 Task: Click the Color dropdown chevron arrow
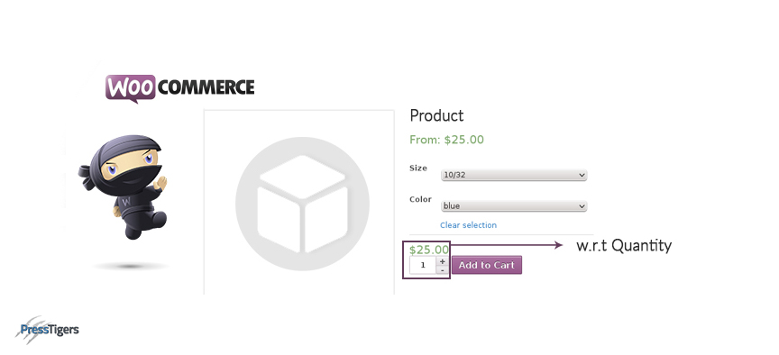point(582,205)
